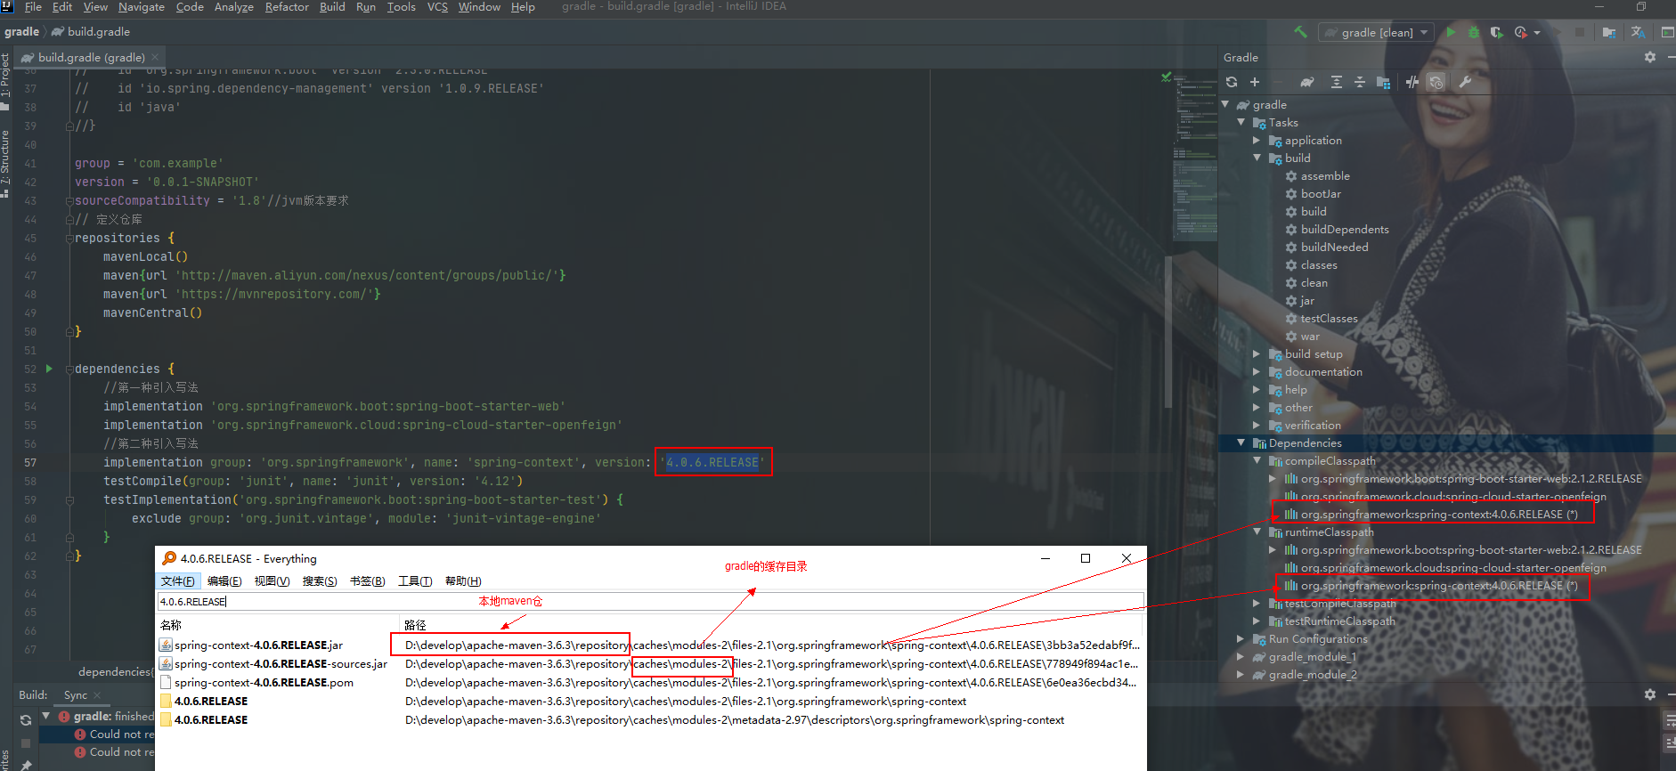The image size is (1676, 771).
Task: Toggle the Structure tool window stripe button
Action: point(5,164)
